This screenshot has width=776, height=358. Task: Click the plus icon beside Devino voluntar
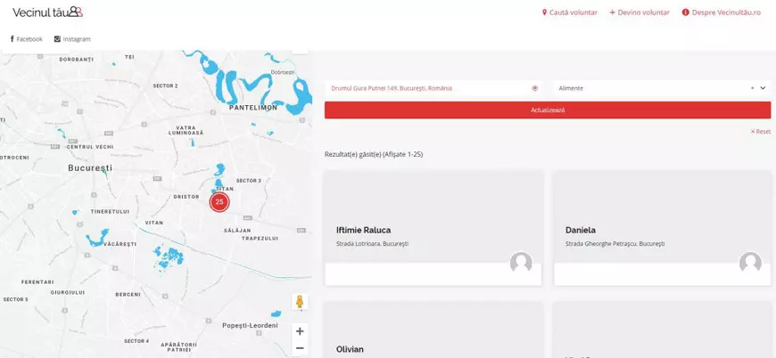pos(612,12)
